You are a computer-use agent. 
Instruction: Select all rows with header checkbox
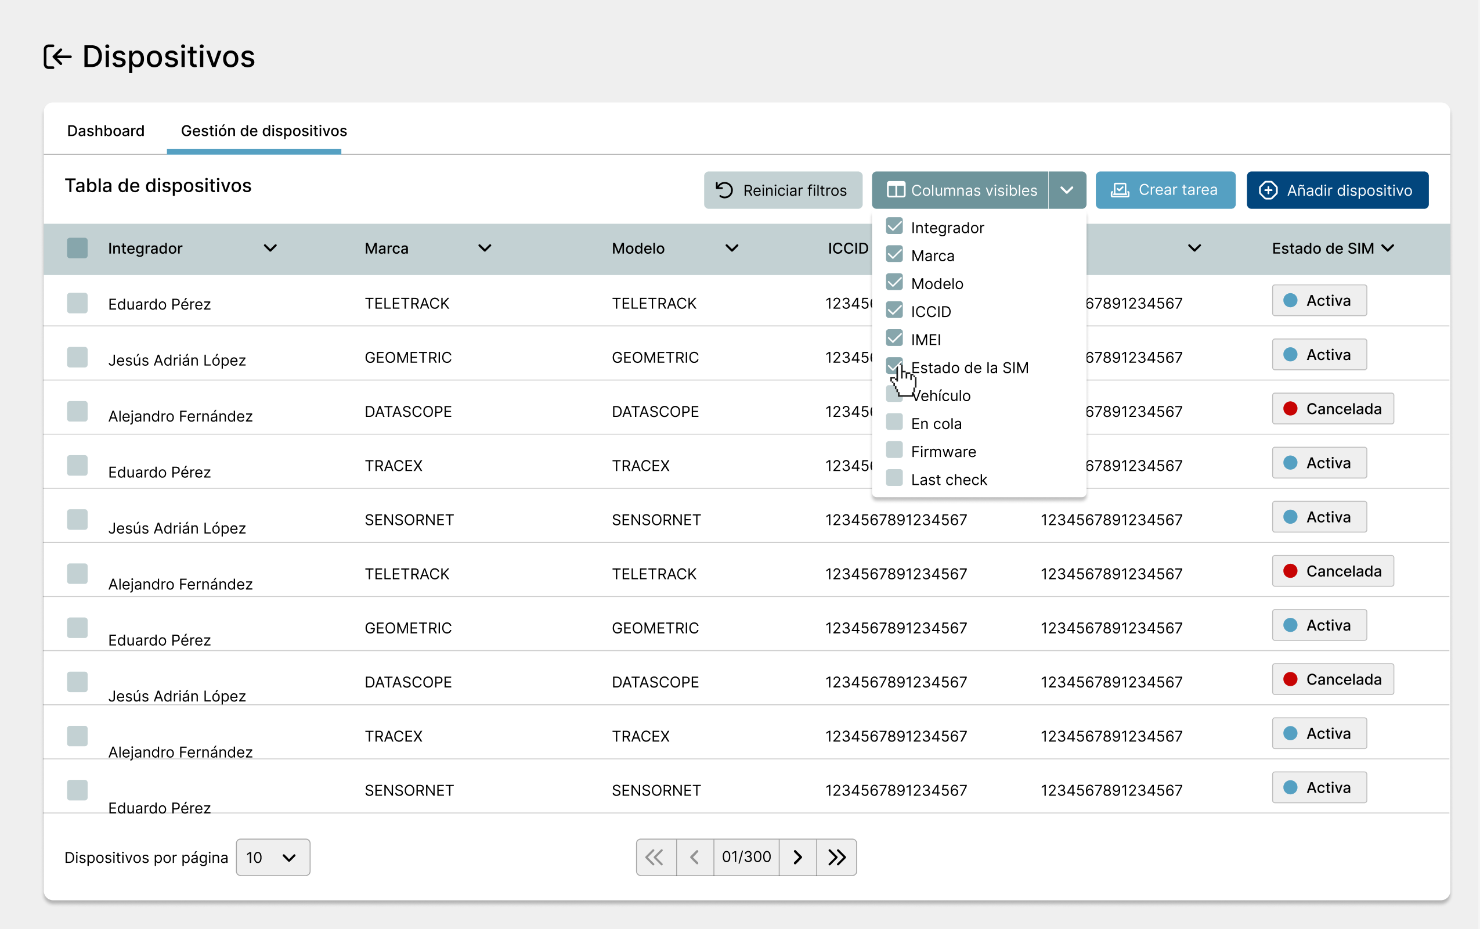[77, 249]
